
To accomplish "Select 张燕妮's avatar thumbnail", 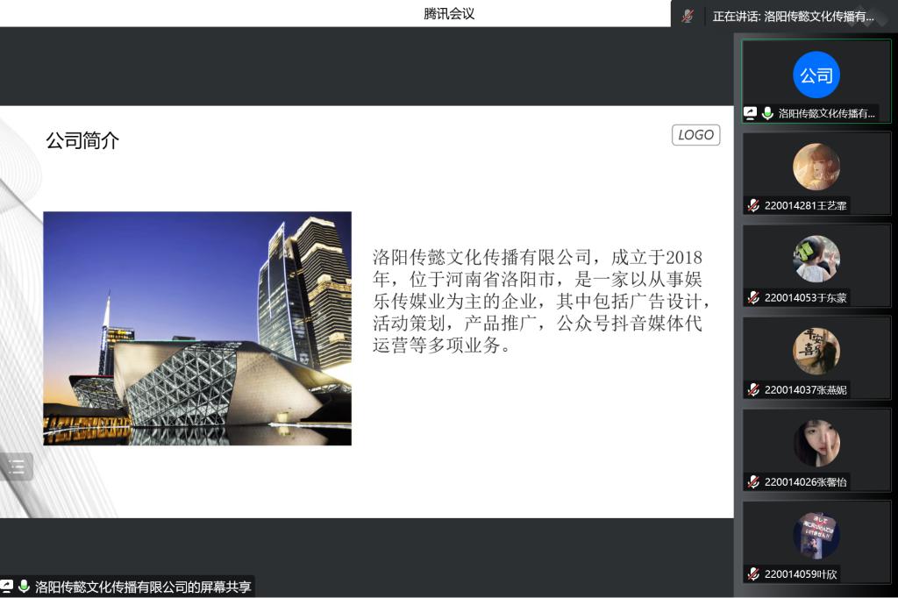I will pyautogui.click(x=816, y=351).
